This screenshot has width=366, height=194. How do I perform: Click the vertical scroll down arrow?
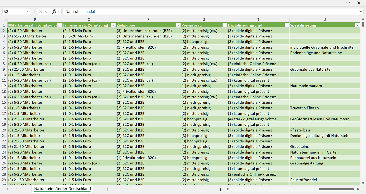pos(363,183)
